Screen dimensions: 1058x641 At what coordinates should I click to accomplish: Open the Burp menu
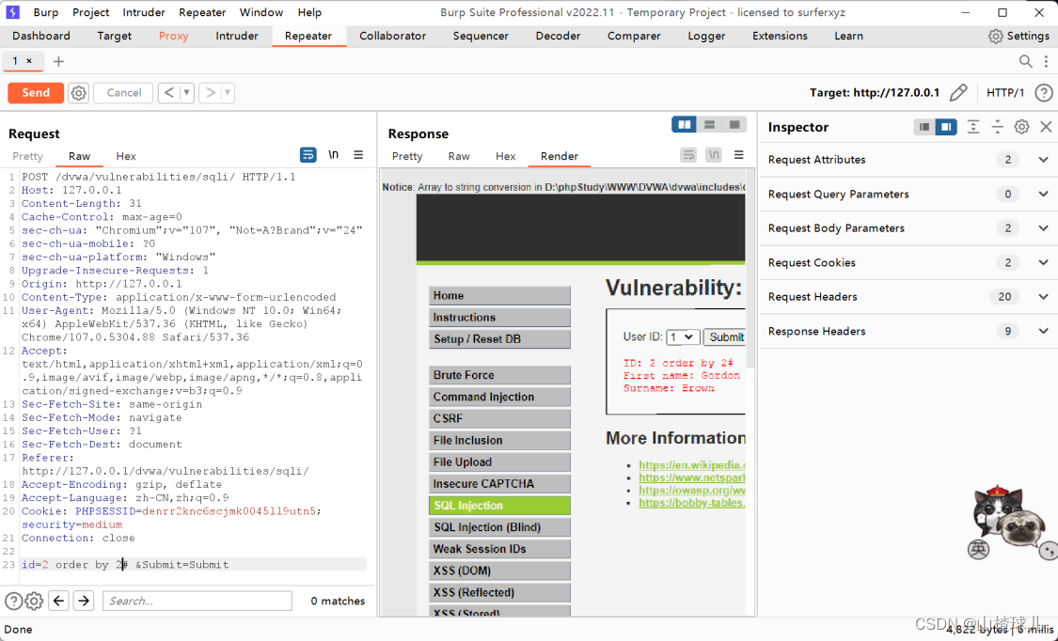[46, 12]
